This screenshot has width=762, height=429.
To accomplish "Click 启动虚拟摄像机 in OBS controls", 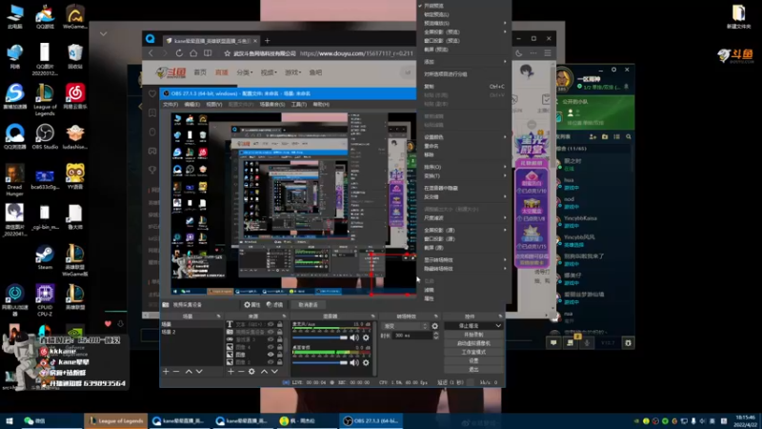I will pyautogui.click(x=473, y=343).
